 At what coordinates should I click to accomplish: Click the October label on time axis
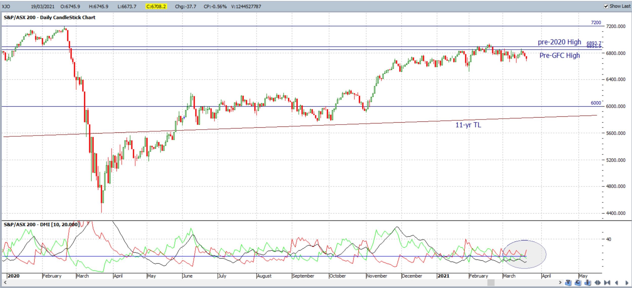(337, 276)
